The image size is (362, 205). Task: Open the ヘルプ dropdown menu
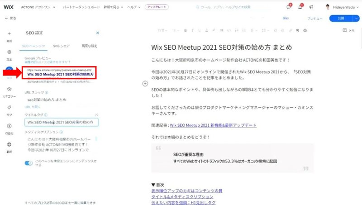(x=133, y=7)
